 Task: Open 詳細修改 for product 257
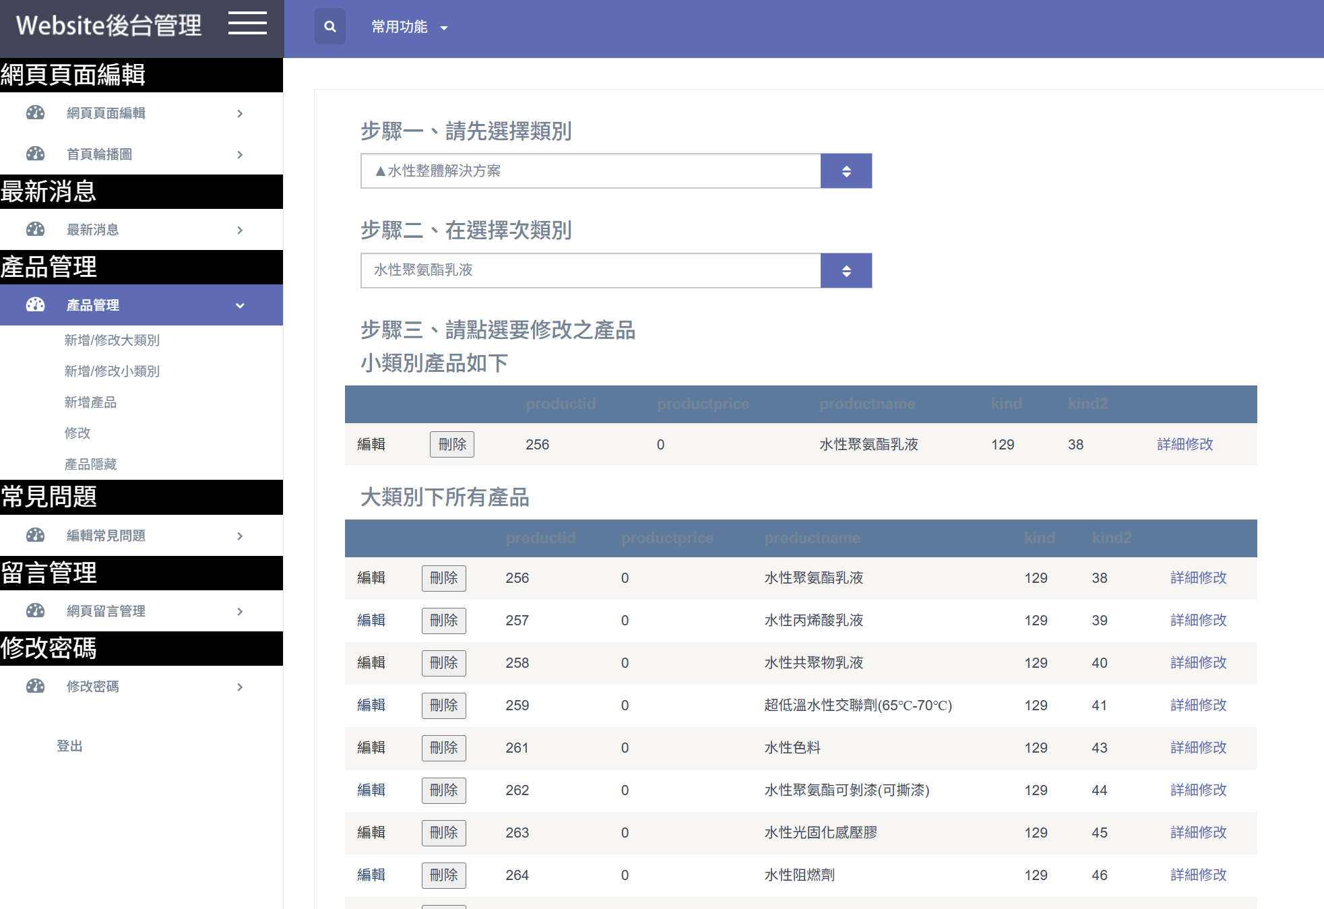(1199, 620)
